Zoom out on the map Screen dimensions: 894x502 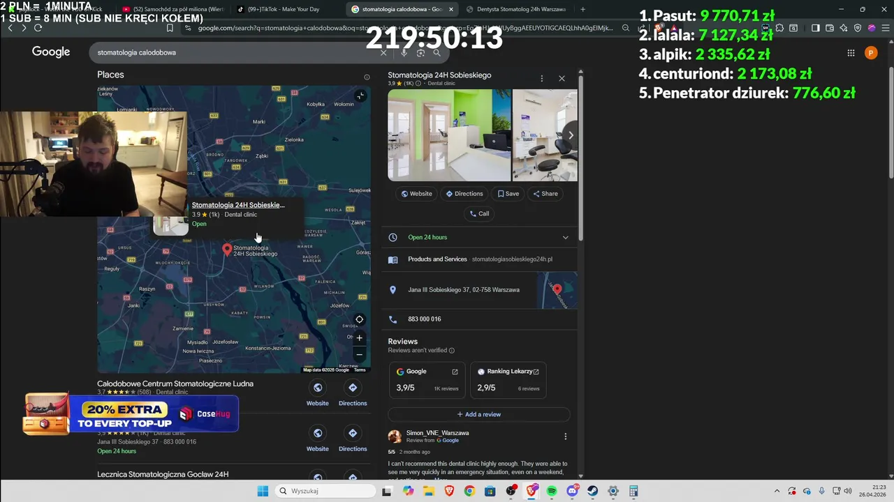coord(359,354)
